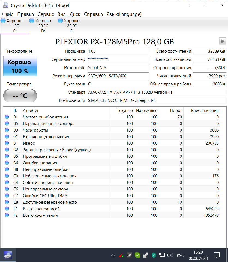Click the Прошивка field showing 1.05
228x262 pixels.
pyautogui.click(x=118, y=51)
